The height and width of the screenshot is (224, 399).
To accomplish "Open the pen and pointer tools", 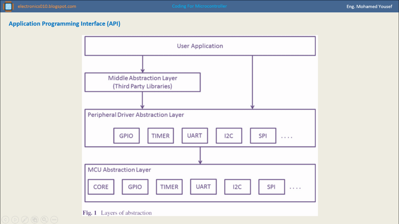I will [x=25, y=220].
